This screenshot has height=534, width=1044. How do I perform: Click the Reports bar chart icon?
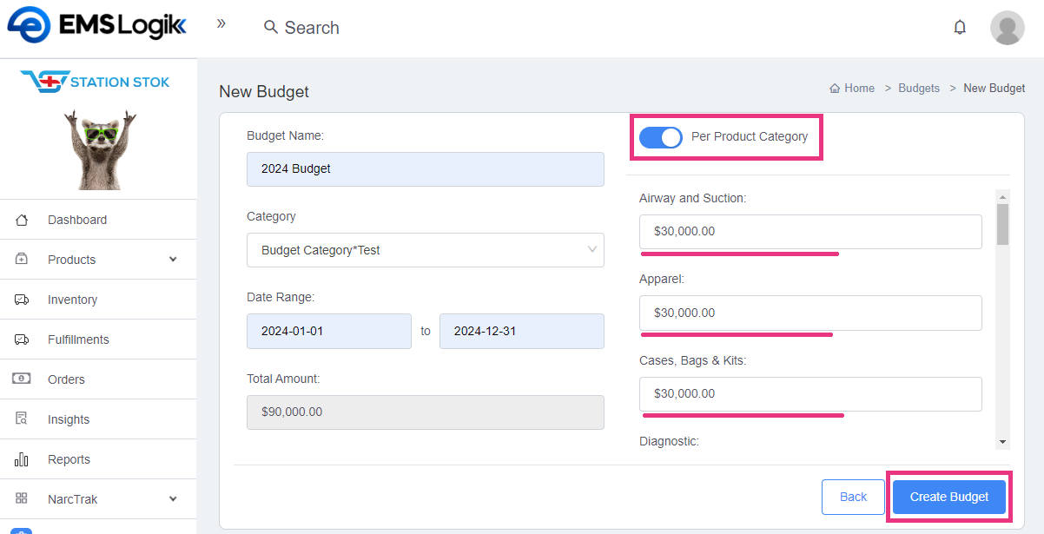[23, 459]
